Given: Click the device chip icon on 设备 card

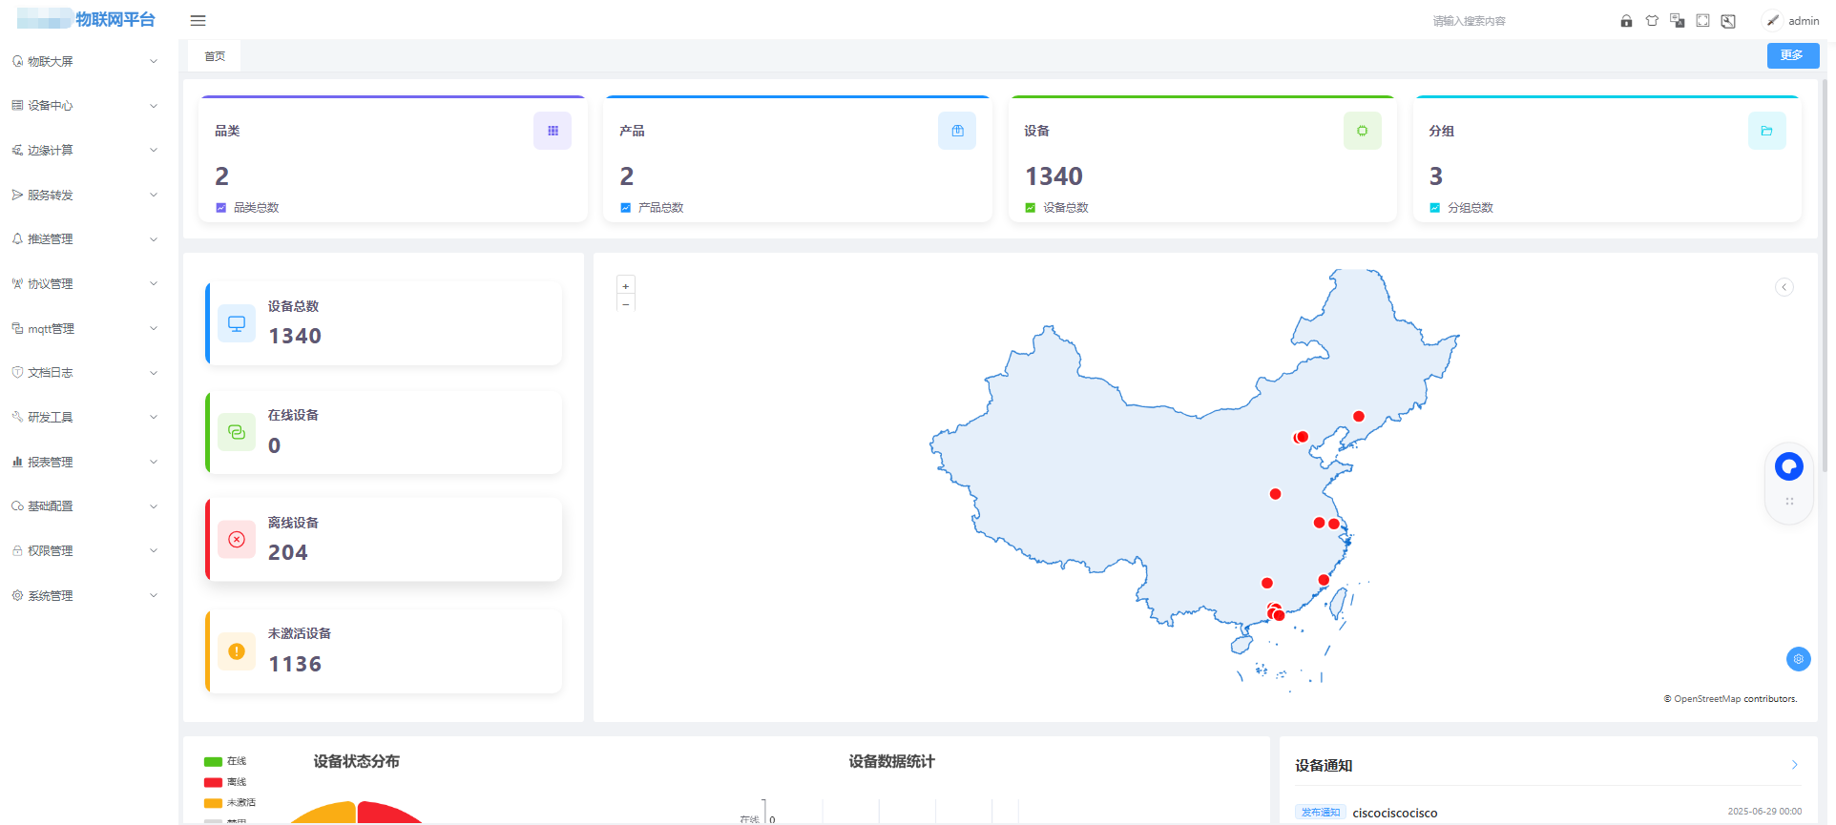Looking at the screenshot, I should click(x=1362, y=131).
